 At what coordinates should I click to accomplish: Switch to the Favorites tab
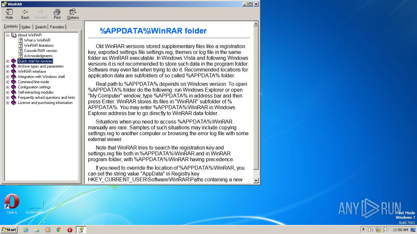pyautogui.click(x=57, y=27)
